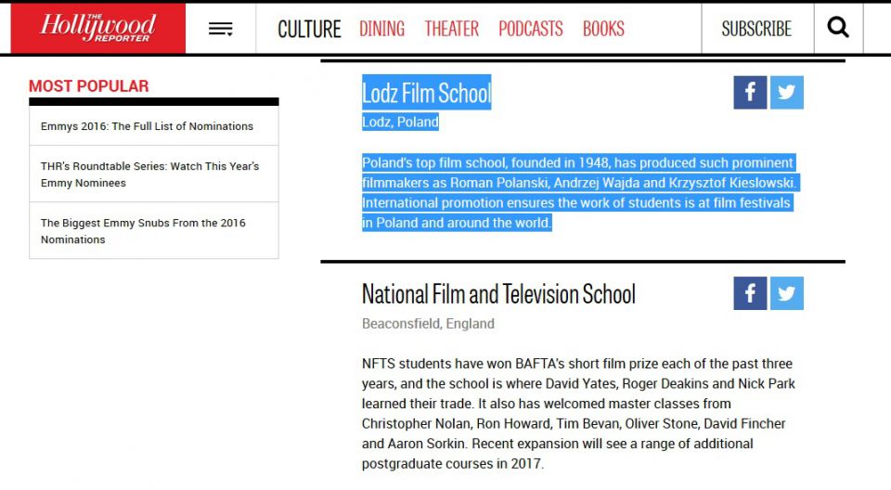Viewport: 891px width, 490px height.
Task: Open The Hollywood Reporter home logo
Action: point(97,28)
